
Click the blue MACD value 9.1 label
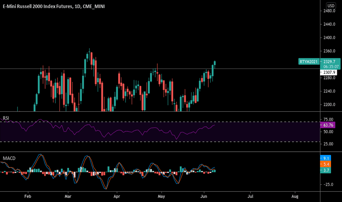pos(325,158)
